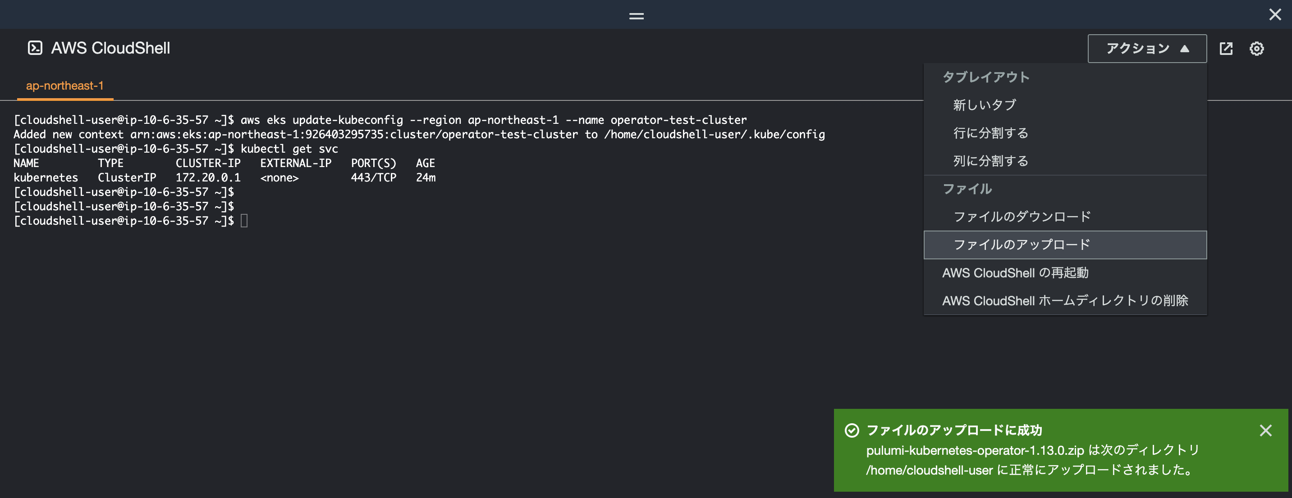Click the panel resize handle at top
Image resolution: width=1292 pixels, height=498 pixels.
637,16
